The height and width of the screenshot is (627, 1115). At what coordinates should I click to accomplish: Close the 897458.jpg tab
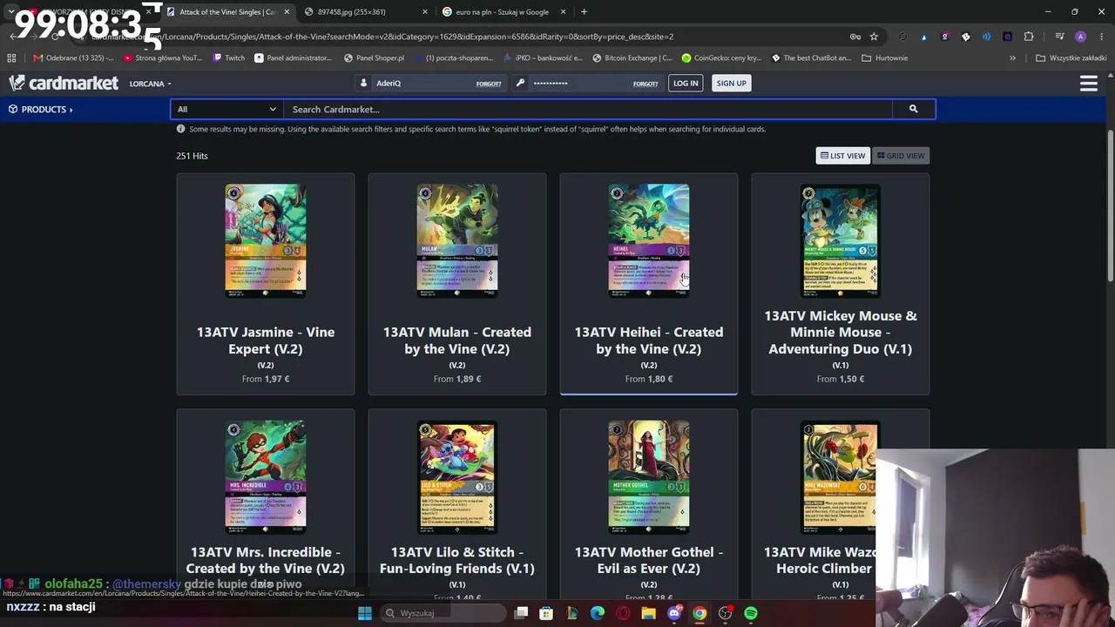pos(424,12)
